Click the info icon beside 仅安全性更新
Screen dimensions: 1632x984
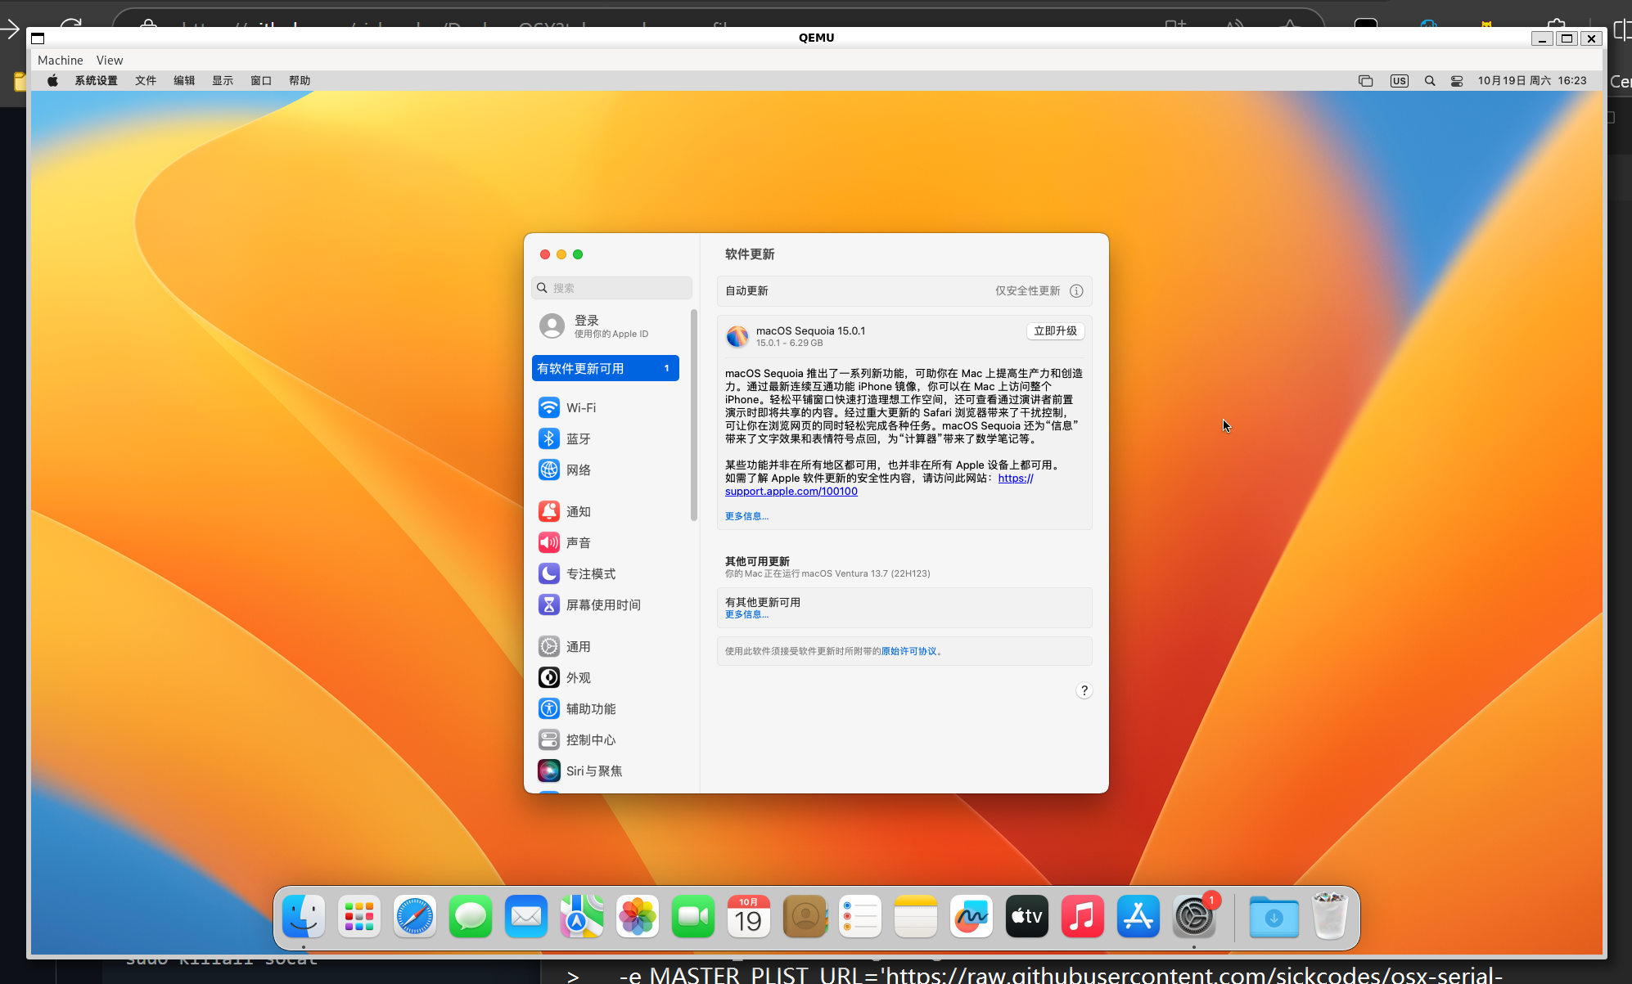(x=1076, y=291)
